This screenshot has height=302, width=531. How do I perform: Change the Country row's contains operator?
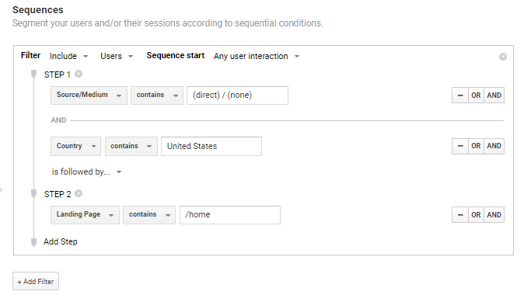[131, 146]
